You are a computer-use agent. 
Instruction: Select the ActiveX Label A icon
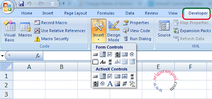coord(110,84)
